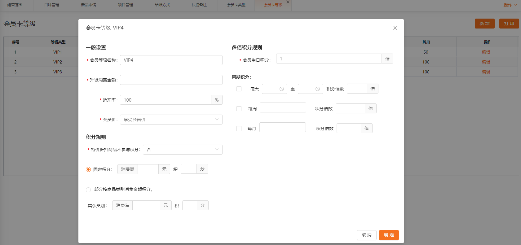Click the 每月 day selection field
The image size is (521, 245).
(283, 127)
